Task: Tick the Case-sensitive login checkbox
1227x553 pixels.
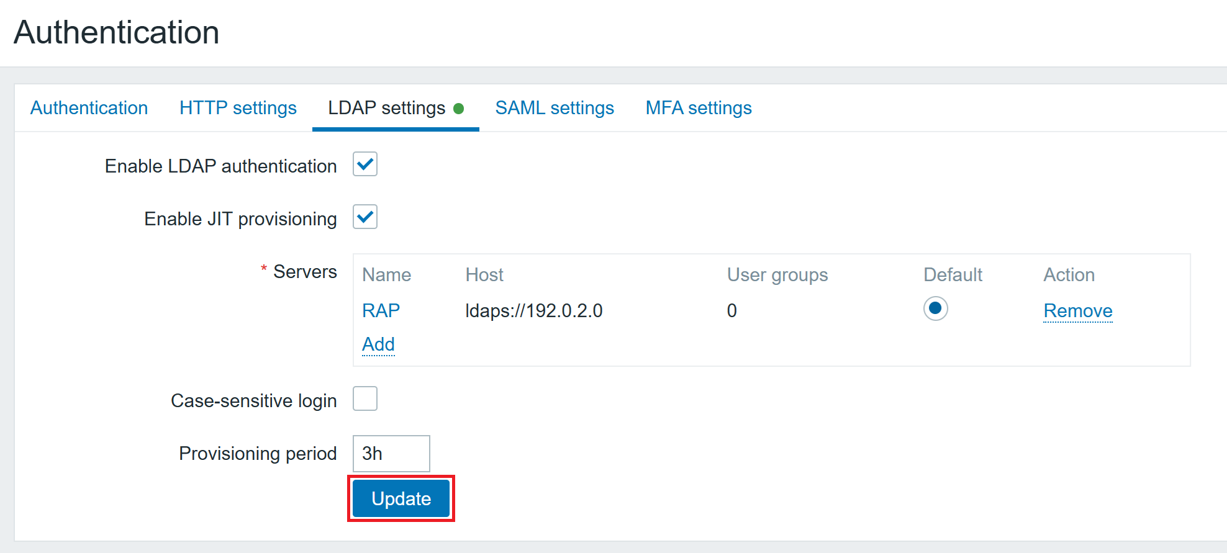Action: [x=365, y=399]
